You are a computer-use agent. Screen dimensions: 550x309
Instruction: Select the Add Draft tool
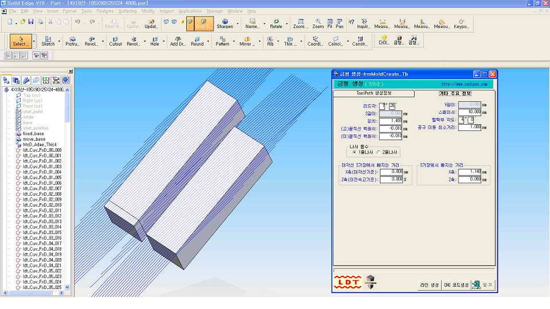[178, 41]
